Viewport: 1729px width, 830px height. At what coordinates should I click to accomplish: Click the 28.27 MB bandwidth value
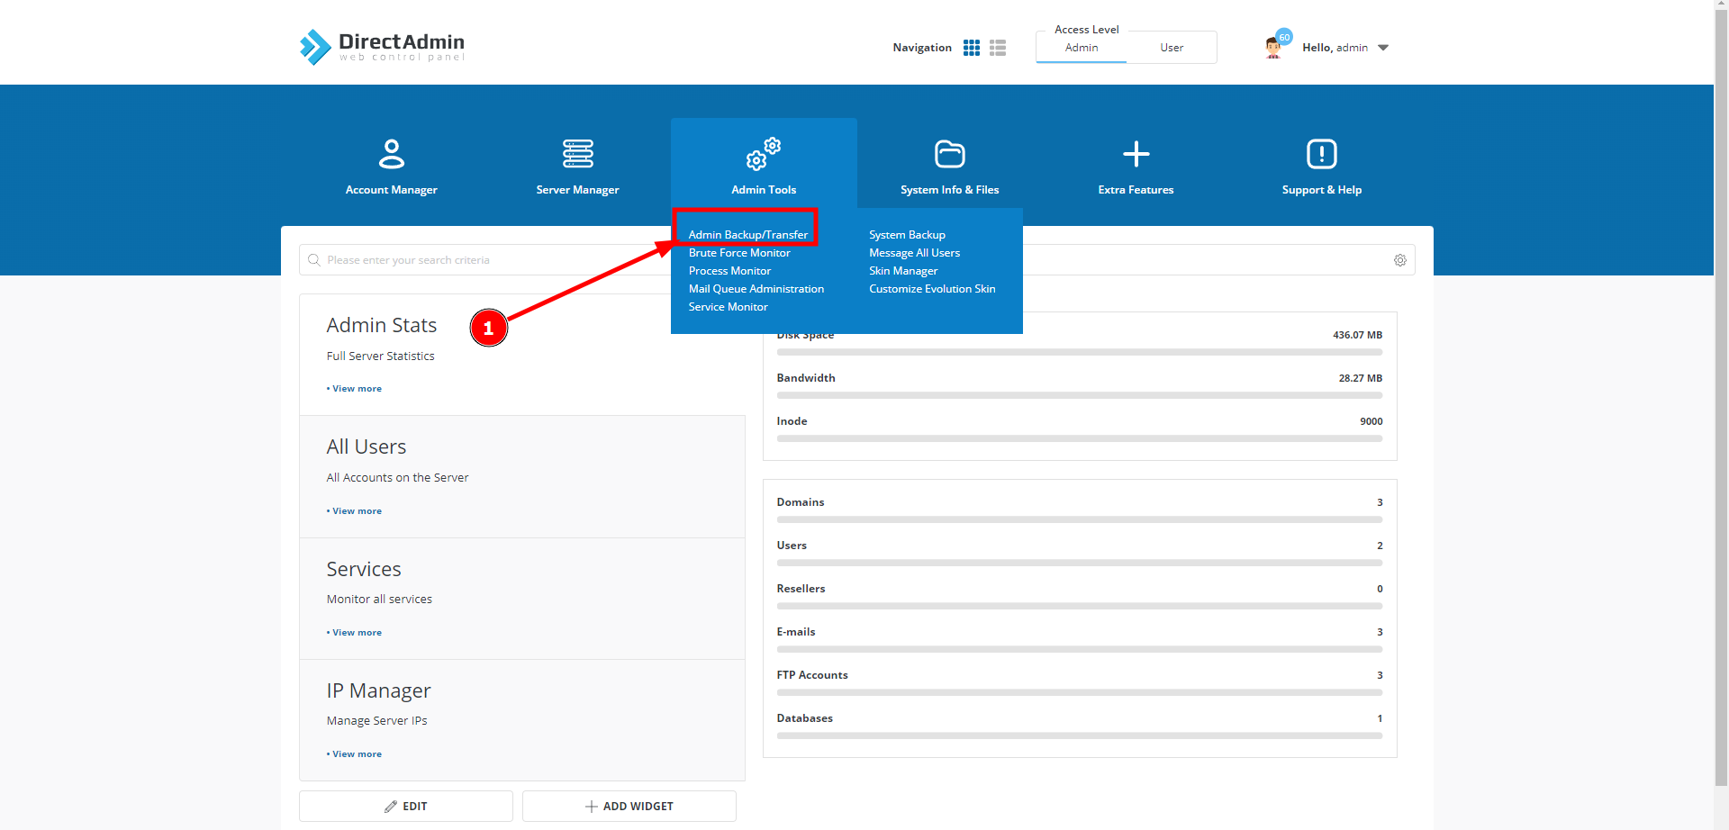click(1360, 378)
